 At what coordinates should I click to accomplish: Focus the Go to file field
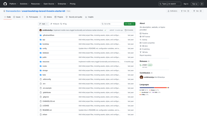point(112,24)
